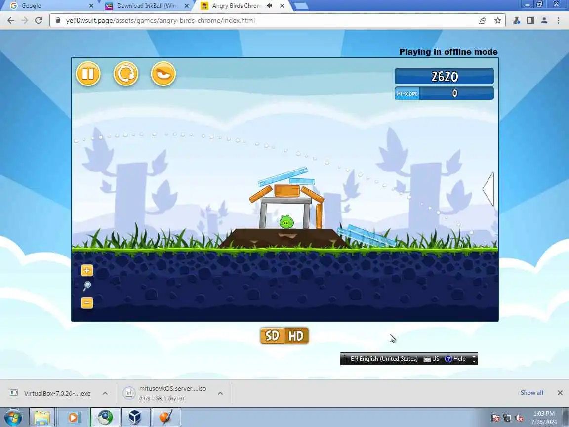Image resolution: width=569 pixels, height=427 pixels.
Task: Click the magnifying glass zoom icon
Action: pyautogui.click(x=87, y=286)
